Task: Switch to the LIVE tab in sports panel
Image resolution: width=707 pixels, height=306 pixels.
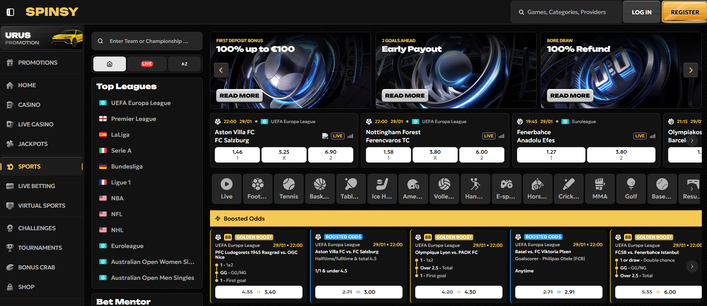Action: pyautogui.click(x=147, y=64)
